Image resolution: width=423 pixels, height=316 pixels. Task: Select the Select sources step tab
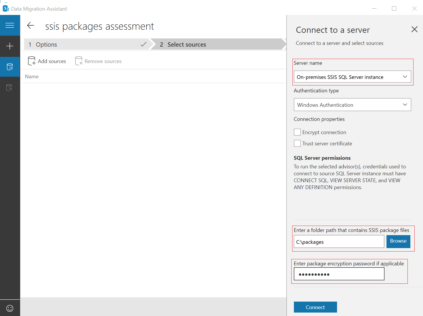click(218, 44)
